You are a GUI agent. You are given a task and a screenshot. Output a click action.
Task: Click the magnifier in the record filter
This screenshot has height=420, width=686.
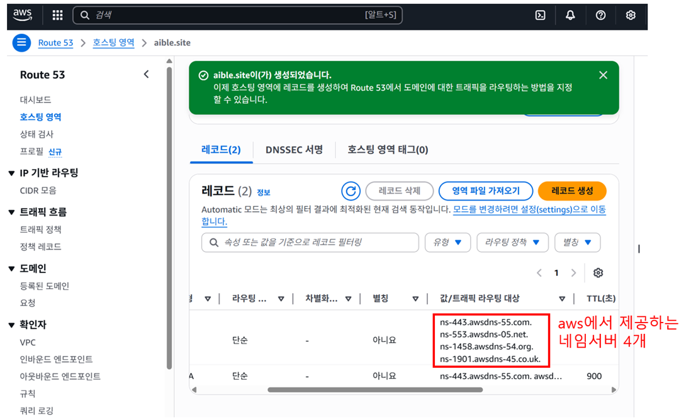click(x=214, y=242)
